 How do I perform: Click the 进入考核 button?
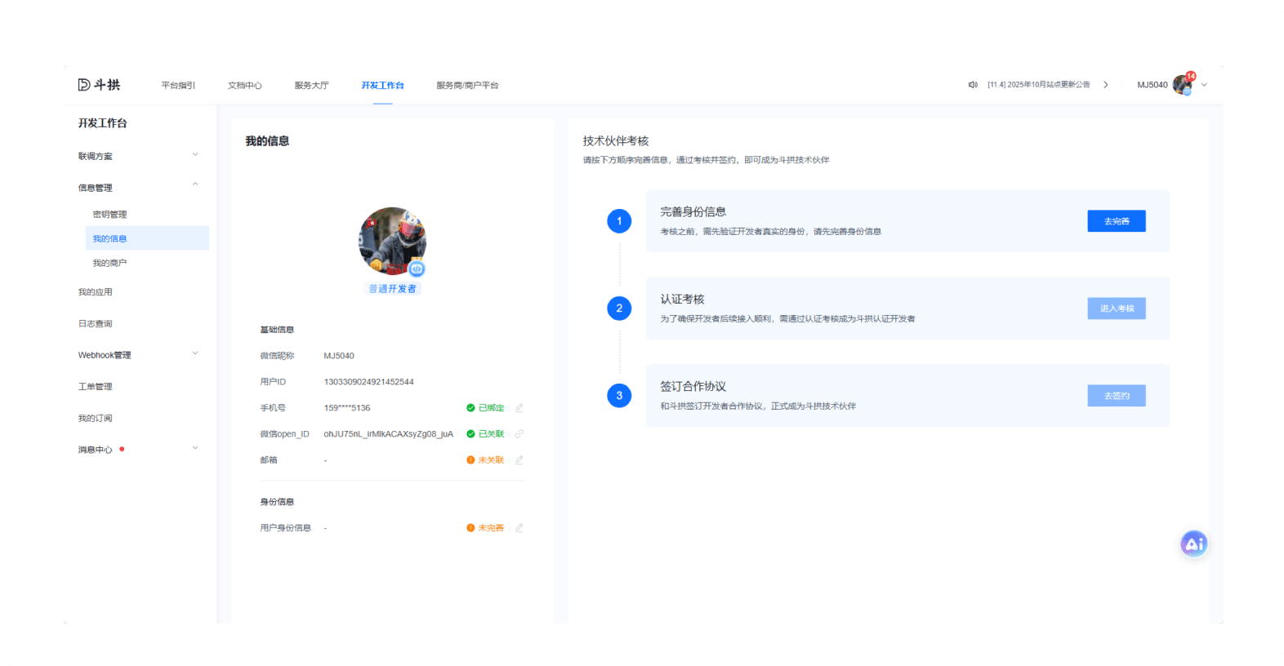tap(1117, 309)
